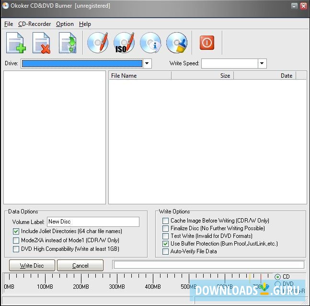The image size is (310, 306).
Task: Click the Erase Disc brush icon
Action: [176, 43]
